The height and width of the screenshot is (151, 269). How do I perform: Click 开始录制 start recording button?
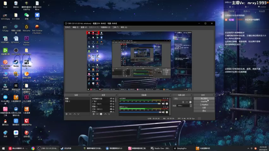204,102
